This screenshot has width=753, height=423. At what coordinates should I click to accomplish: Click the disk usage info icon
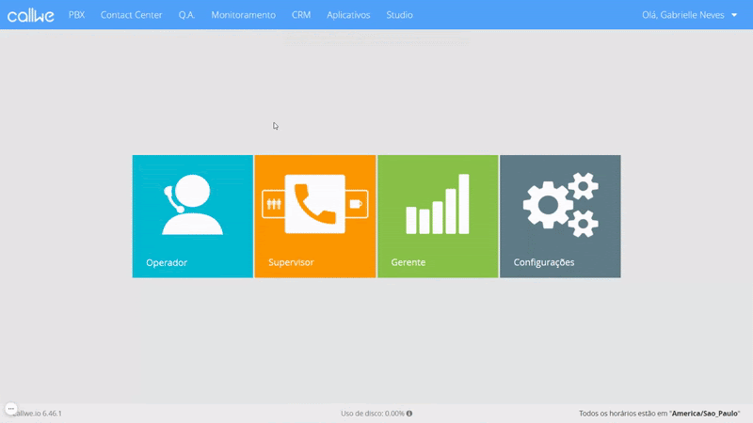(409, 414)
